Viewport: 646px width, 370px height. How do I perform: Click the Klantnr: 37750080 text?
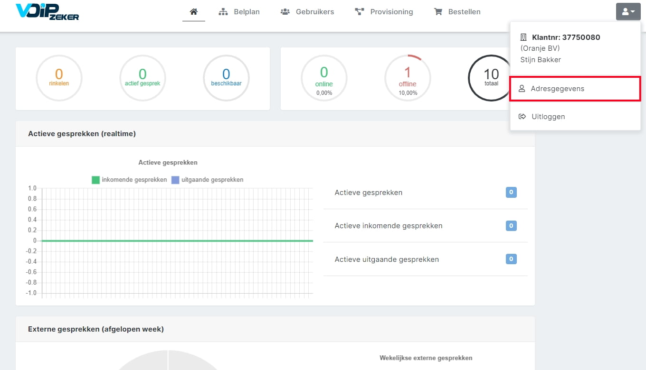coord(566,37)
